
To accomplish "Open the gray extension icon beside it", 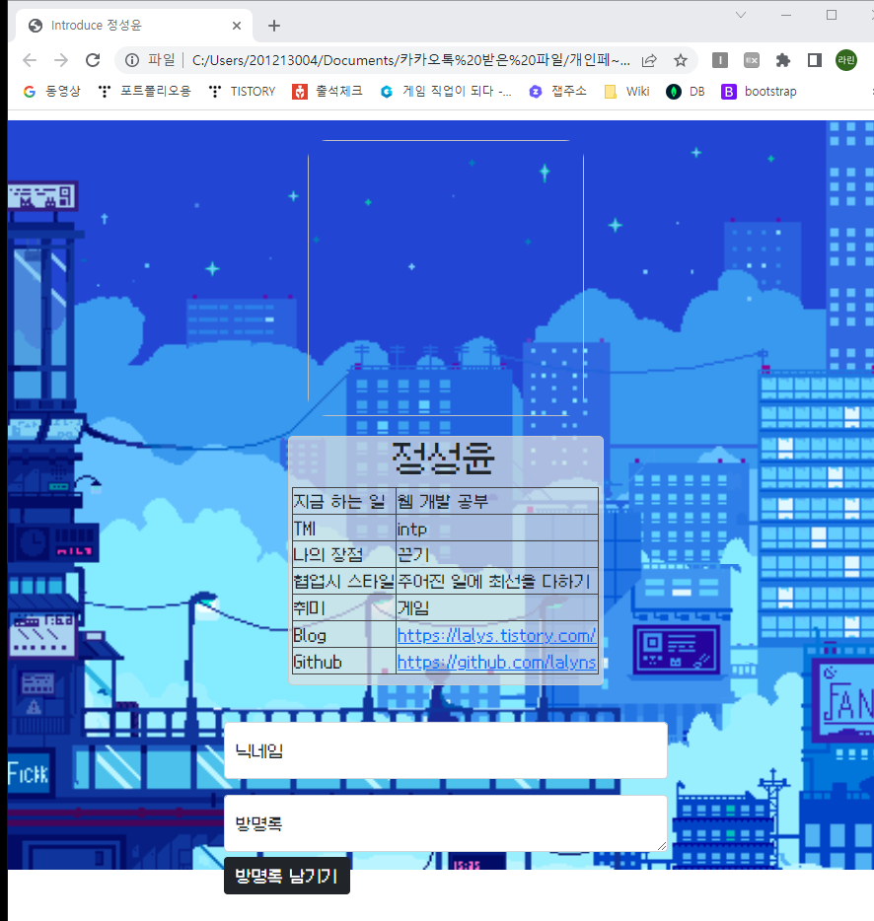I will [x=751, y=60].
